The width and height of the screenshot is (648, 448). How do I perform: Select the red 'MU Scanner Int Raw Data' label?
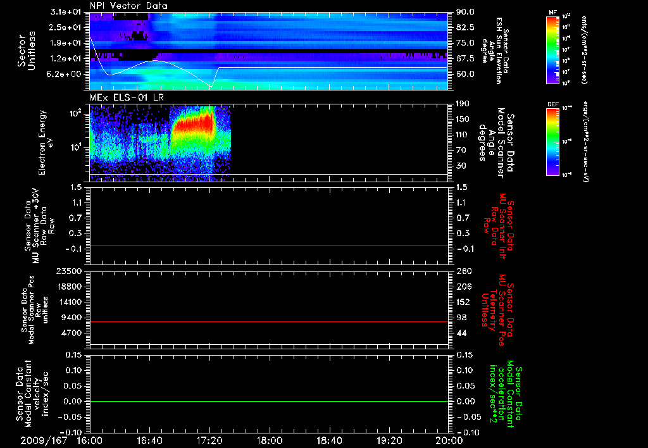coord(499,226)
